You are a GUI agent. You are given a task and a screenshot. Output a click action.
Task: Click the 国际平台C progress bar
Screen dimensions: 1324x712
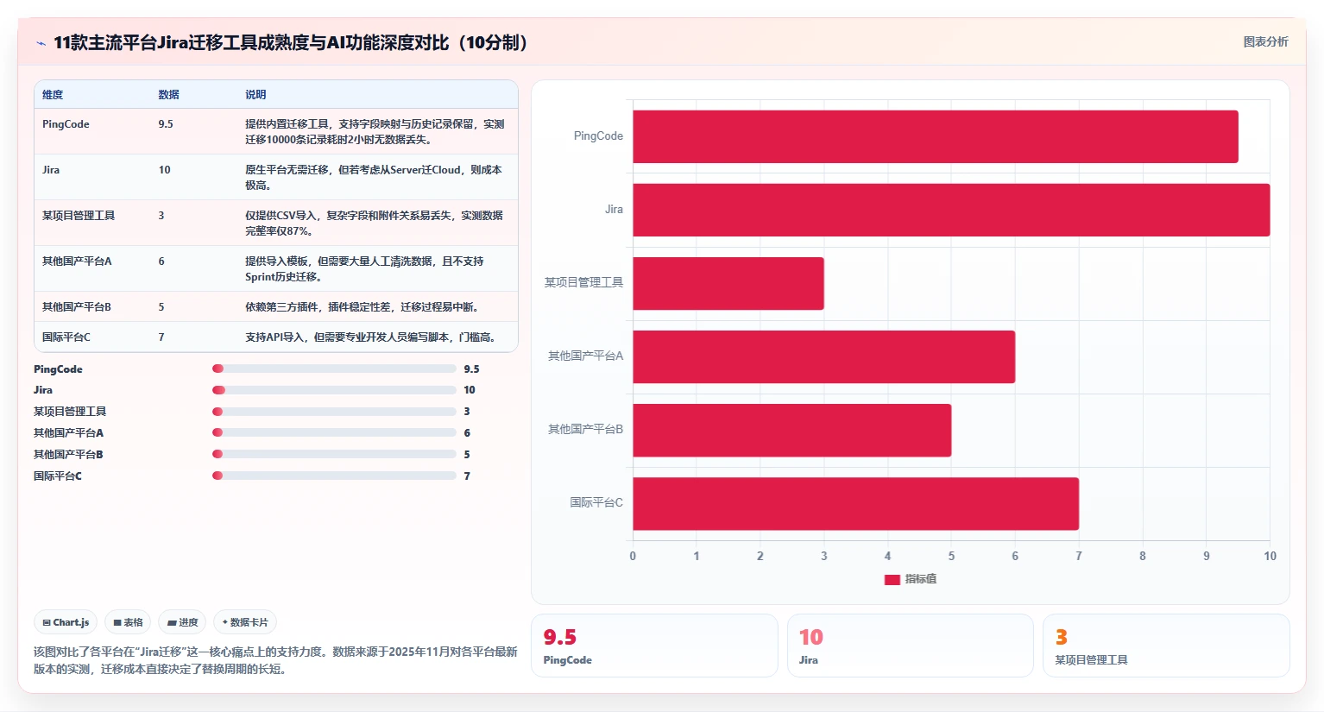coord(334,476)
